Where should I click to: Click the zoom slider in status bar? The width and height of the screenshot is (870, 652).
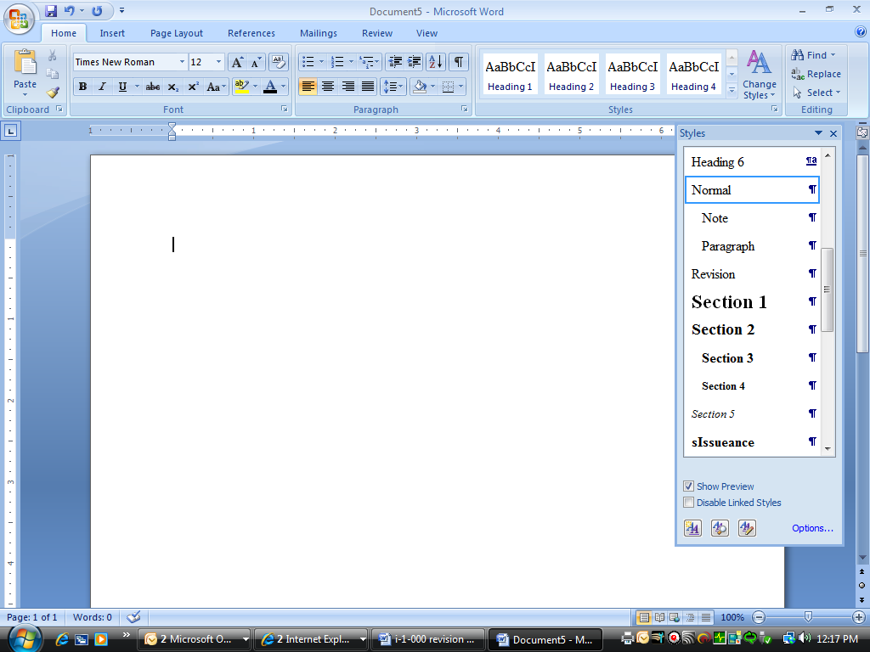(x=808, y=617)
